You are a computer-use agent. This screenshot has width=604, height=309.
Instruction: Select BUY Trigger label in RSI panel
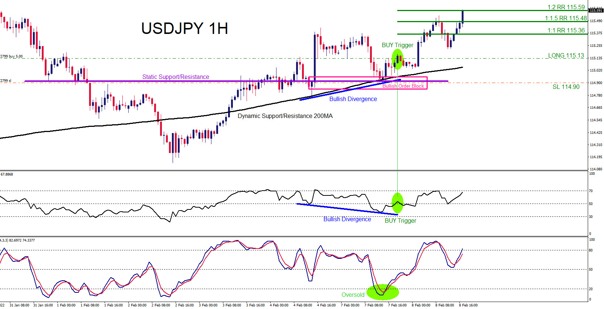pyautogui.click(x=400, y=221)
